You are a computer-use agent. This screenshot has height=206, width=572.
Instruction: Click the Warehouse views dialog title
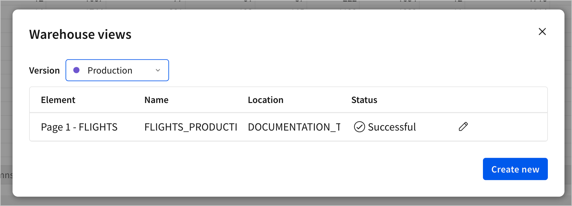80,34
